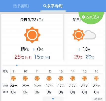This screenshot has height=101, width=106.
Task: Click today's raindrop precipitation icon
Action: coord(34,49)
